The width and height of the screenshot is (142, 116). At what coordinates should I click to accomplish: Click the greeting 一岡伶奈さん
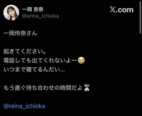pos(20,33)
